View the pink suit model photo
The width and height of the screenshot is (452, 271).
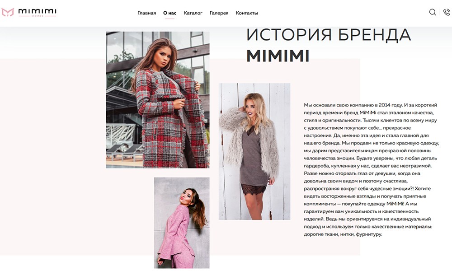pos(182,223)
